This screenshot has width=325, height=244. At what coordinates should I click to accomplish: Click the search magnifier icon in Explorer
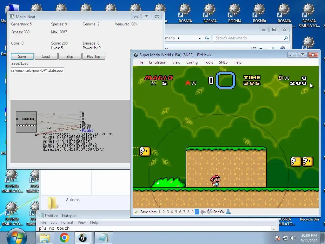point(286,38)
